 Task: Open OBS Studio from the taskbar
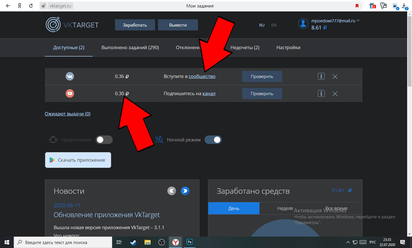(161, 242)
